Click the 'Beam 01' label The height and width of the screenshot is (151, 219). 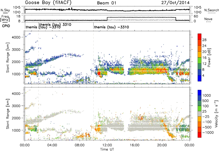pos(106,3)
